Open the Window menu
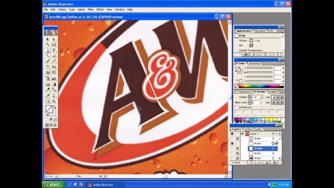334x188 pixels. pyautogui.click(x=120, y=9)
